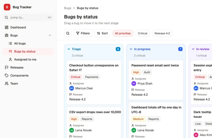Screen dimensions: 212x138
Task: Click Release 4.2 on Checkout button card
Action: pyautogui.click(x=77, y=99)
